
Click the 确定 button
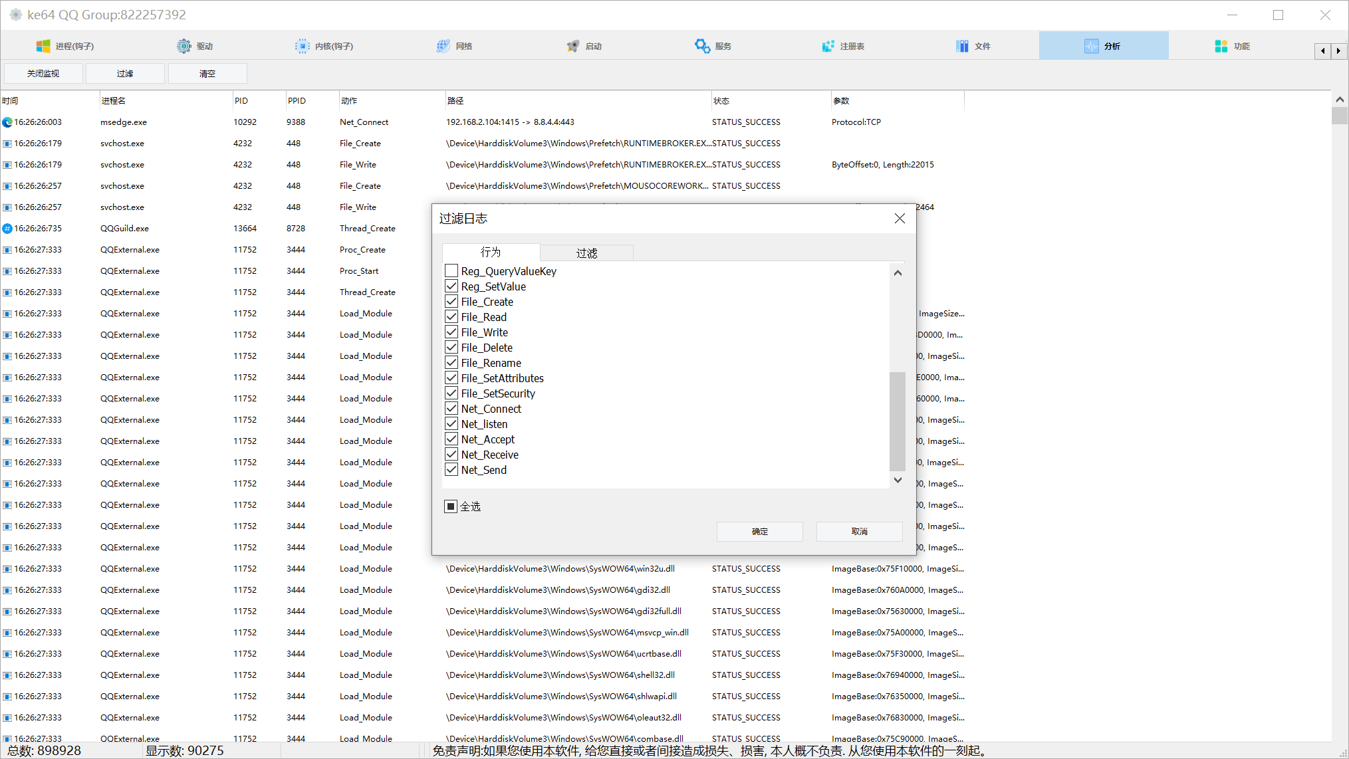pyautogui.click(x=760, y=532)
